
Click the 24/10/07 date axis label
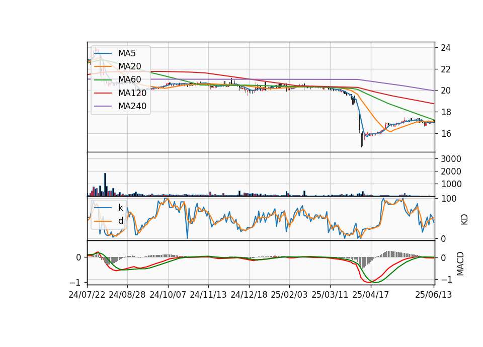[168, 295]
